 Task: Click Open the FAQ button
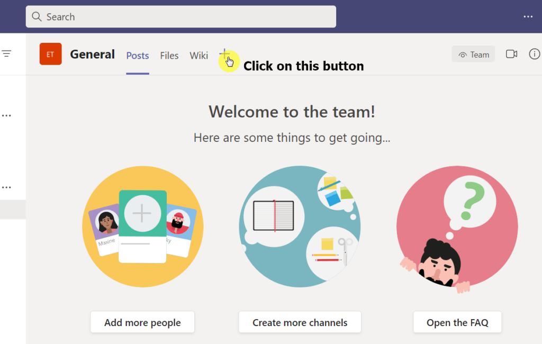(x=457, y=322)
